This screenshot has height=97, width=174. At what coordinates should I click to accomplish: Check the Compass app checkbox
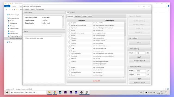coord(69,51)
